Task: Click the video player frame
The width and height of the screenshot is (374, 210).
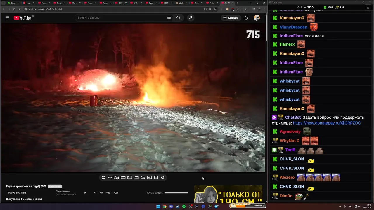Action: 133,98
